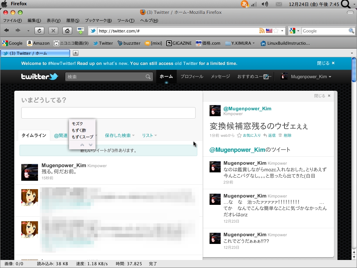Bookmark this page with the star icon
This screenshot has width=357, height=268.
[x=276, y=31]
